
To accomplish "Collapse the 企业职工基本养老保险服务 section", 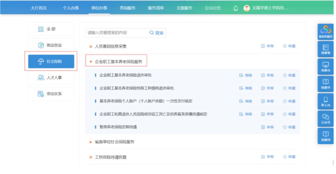I will click(91, 62).
